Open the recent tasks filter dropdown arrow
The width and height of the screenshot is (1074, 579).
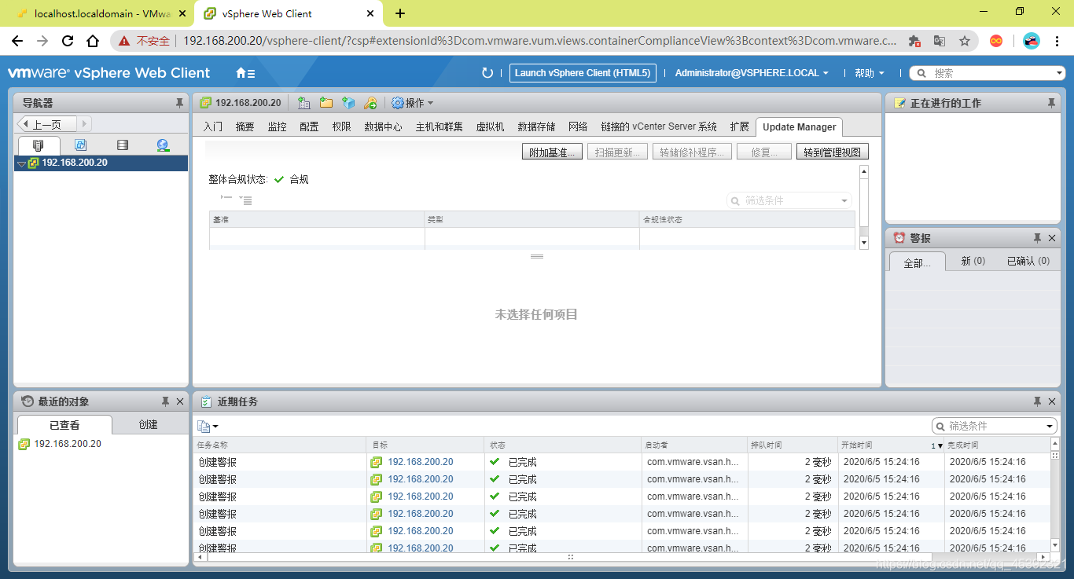[1050, 426]
